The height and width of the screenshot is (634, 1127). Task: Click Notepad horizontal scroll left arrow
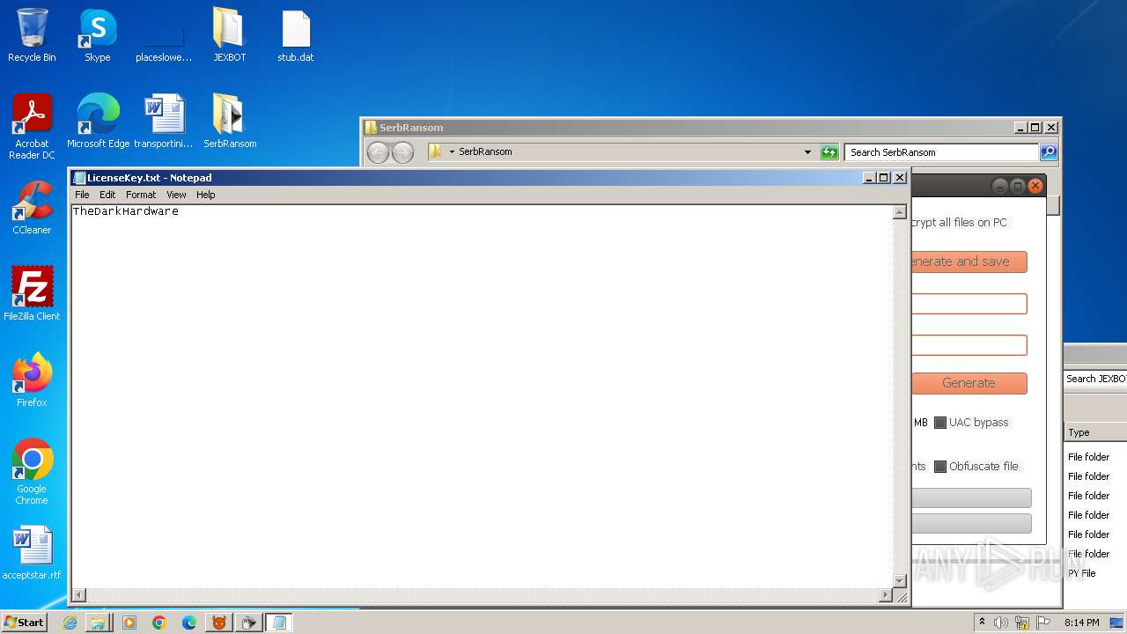tap(78, 595)
